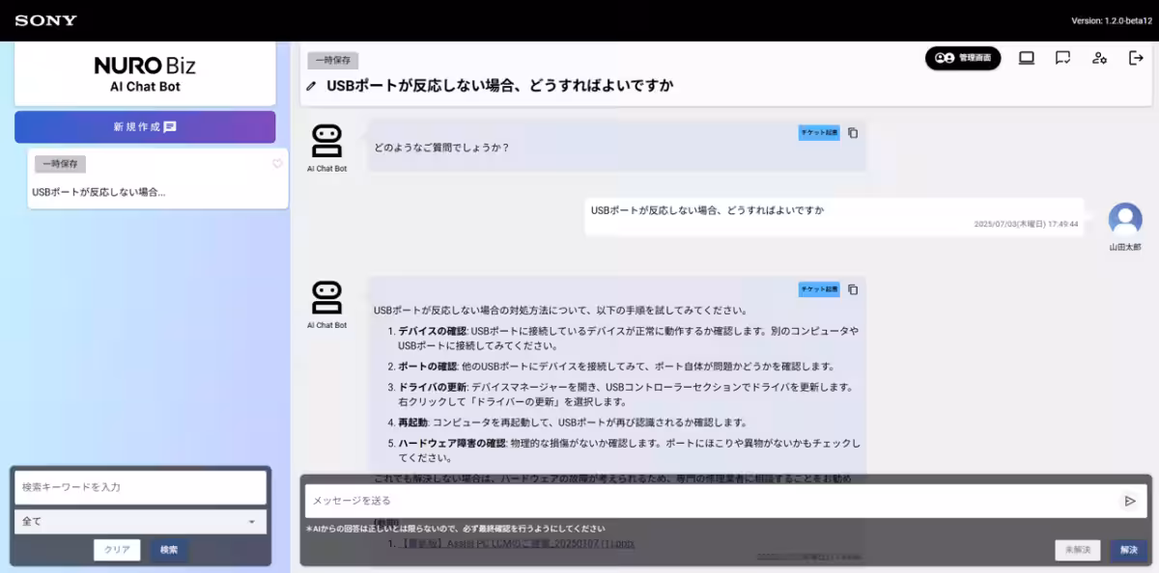This screenshot has height=573, width=1159.
Task: Open the user settings icon
Action: 1099,58
